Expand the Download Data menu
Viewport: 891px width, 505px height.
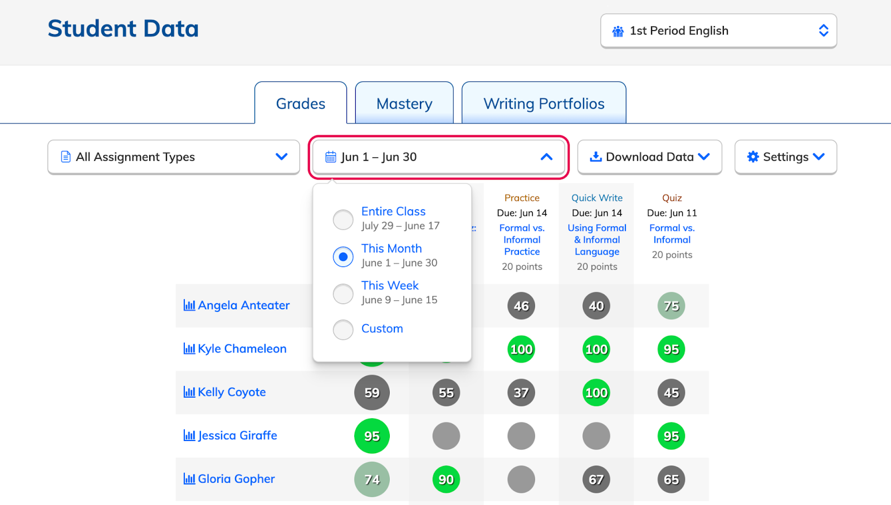(649, 157)
